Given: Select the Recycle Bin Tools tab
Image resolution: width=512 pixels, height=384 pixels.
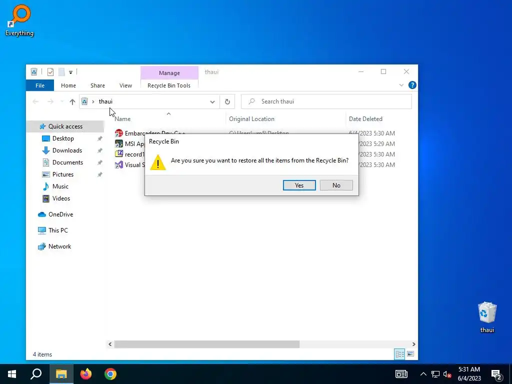Looking at the screenshot, I should [169, 85].
